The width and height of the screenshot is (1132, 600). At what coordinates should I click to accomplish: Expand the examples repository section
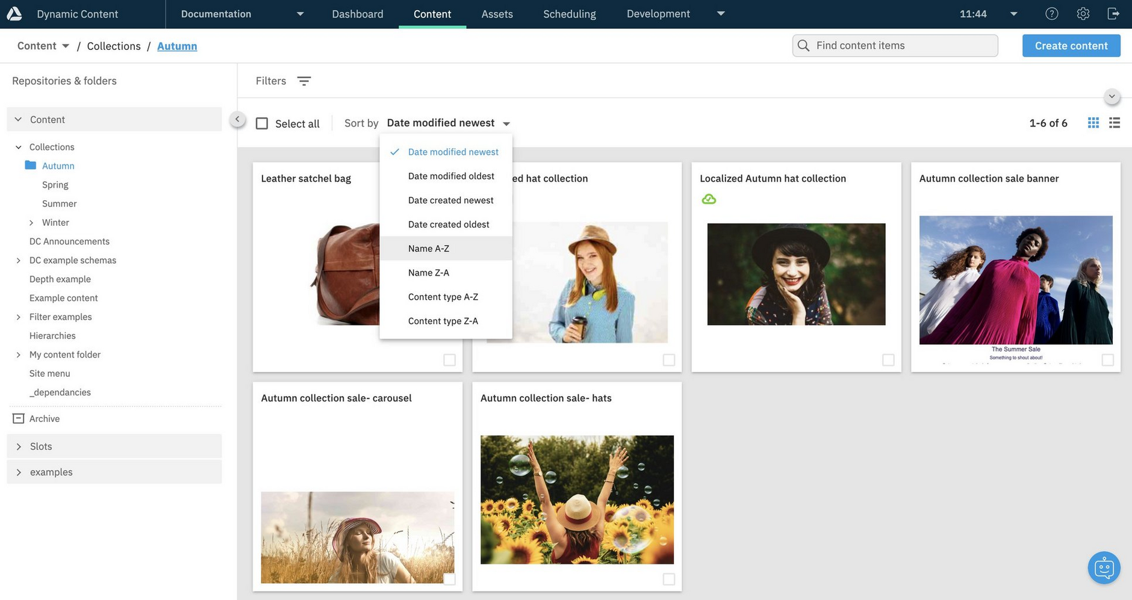pyautogui.click(x=19, y=472)
